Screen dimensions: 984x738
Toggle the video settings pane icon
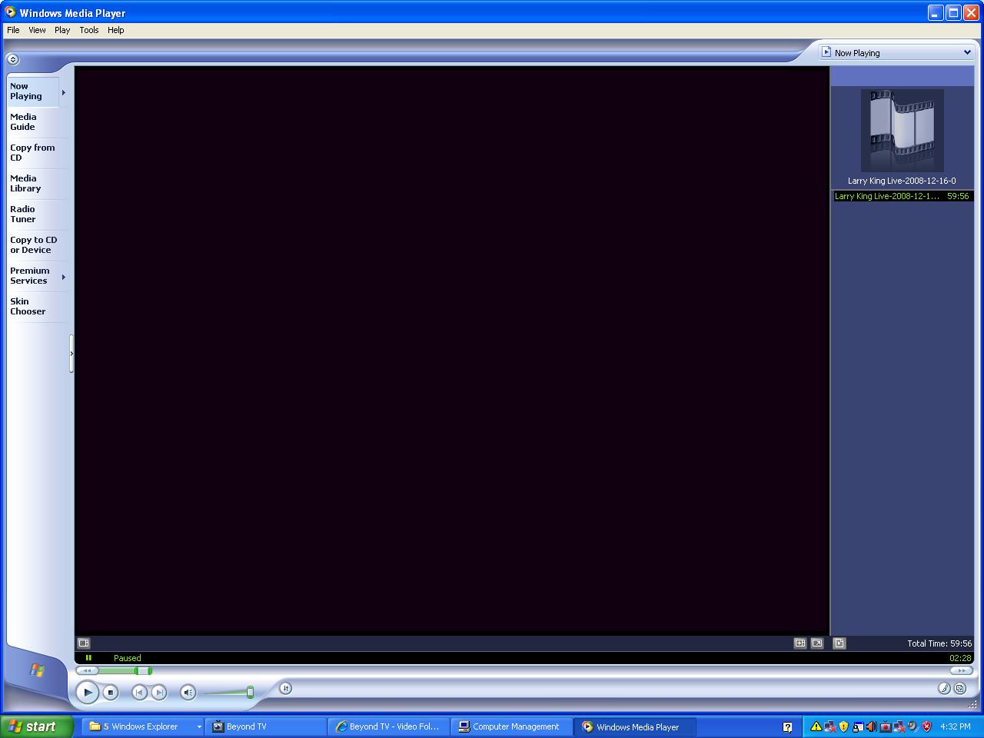pyautogui.click(x=84, y=643)
